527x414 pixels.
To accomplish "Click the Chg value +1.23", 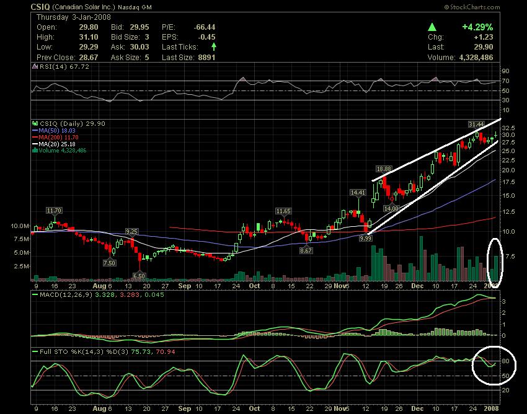I will (484, 37).
